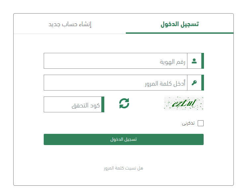This screenshot has width=249, height=190.
Task: Focus the أدخل كلمة المرور password field
Action: coord(115,83)
